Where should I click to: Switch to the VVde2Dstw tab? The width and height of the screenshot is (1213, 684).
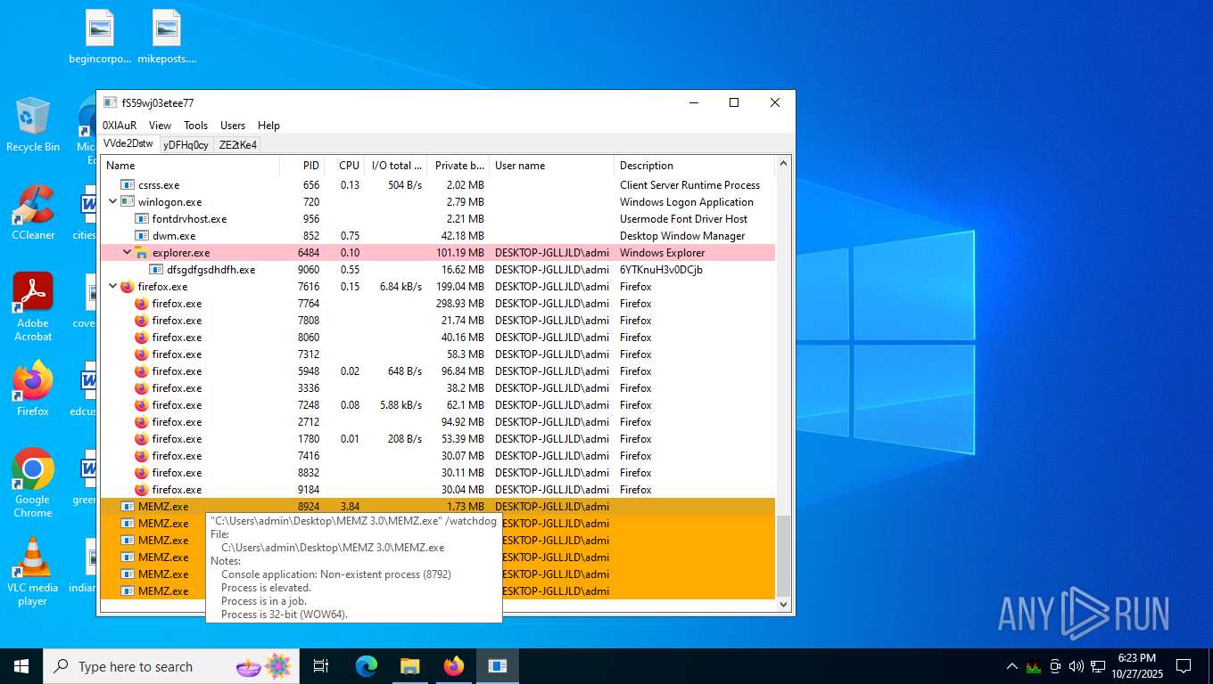coord(128,143)
